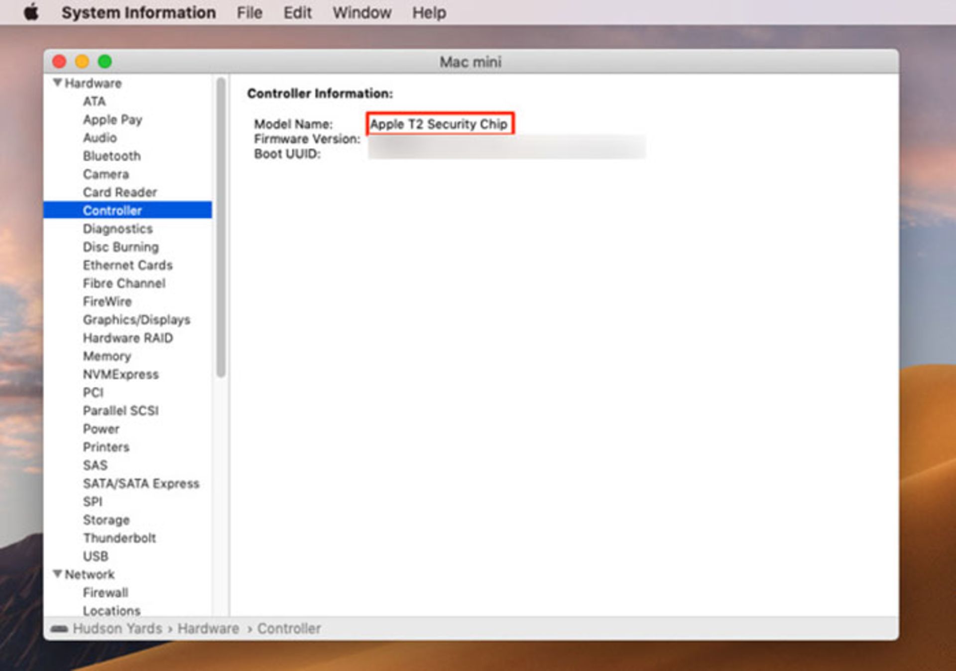Select Bluetooth in the sidebar
Screen dimensions: 956x671
coord(112,156)
